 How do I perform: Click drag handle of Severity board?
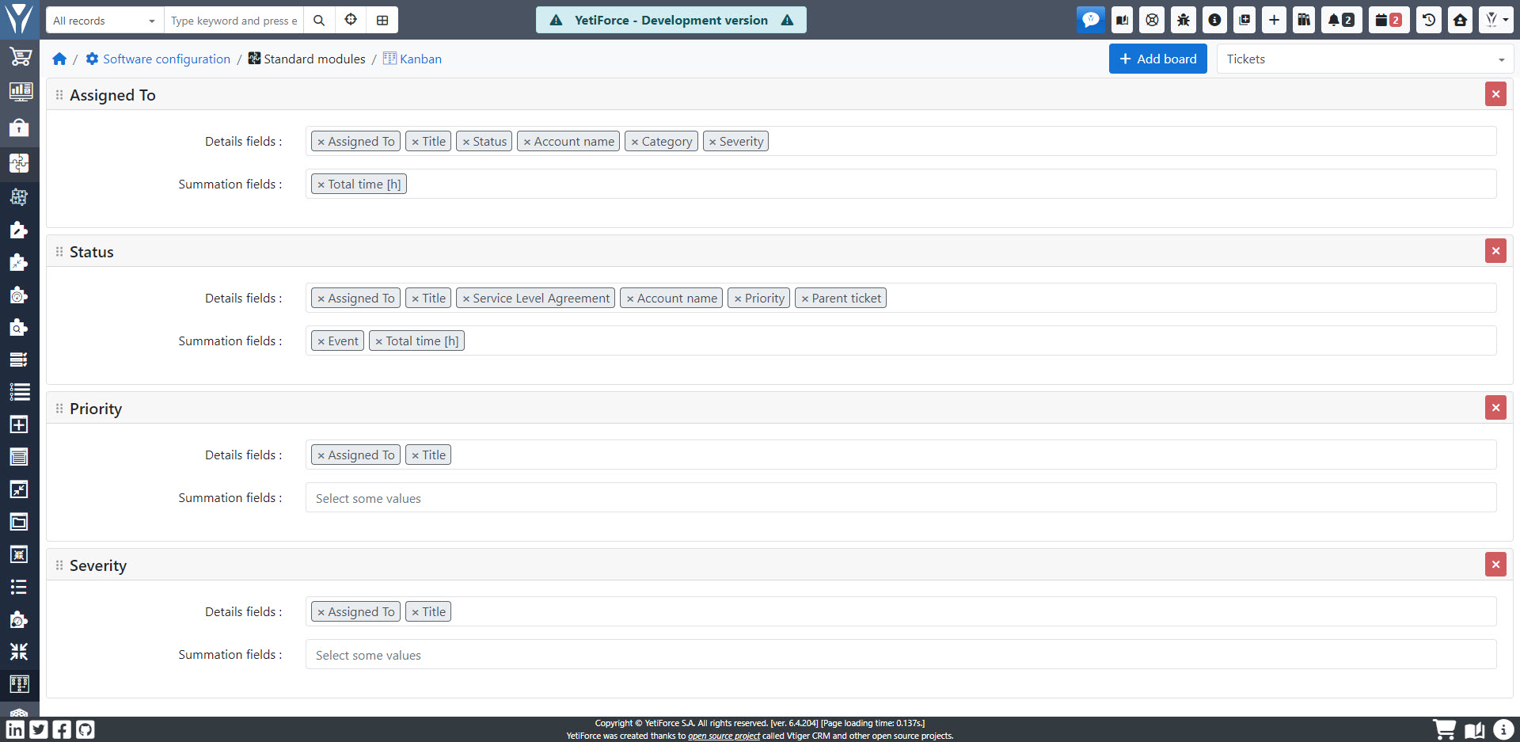point(59,565)
